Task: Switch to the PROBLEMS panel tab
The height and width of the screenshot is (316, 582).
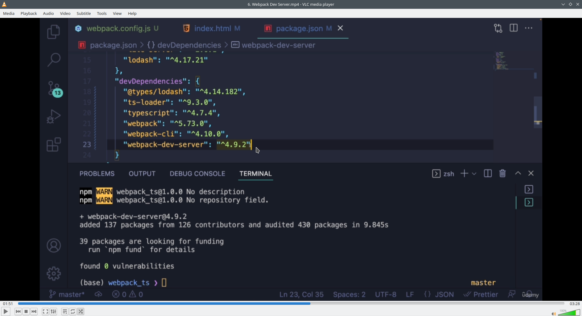Action: pyautogui.click(x=97, y=174)
